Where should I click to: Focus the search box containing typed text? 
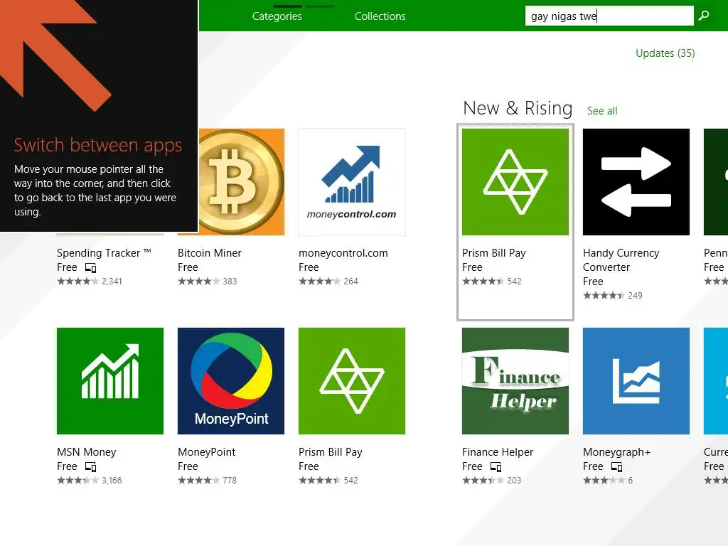click(x=609, y=16)
